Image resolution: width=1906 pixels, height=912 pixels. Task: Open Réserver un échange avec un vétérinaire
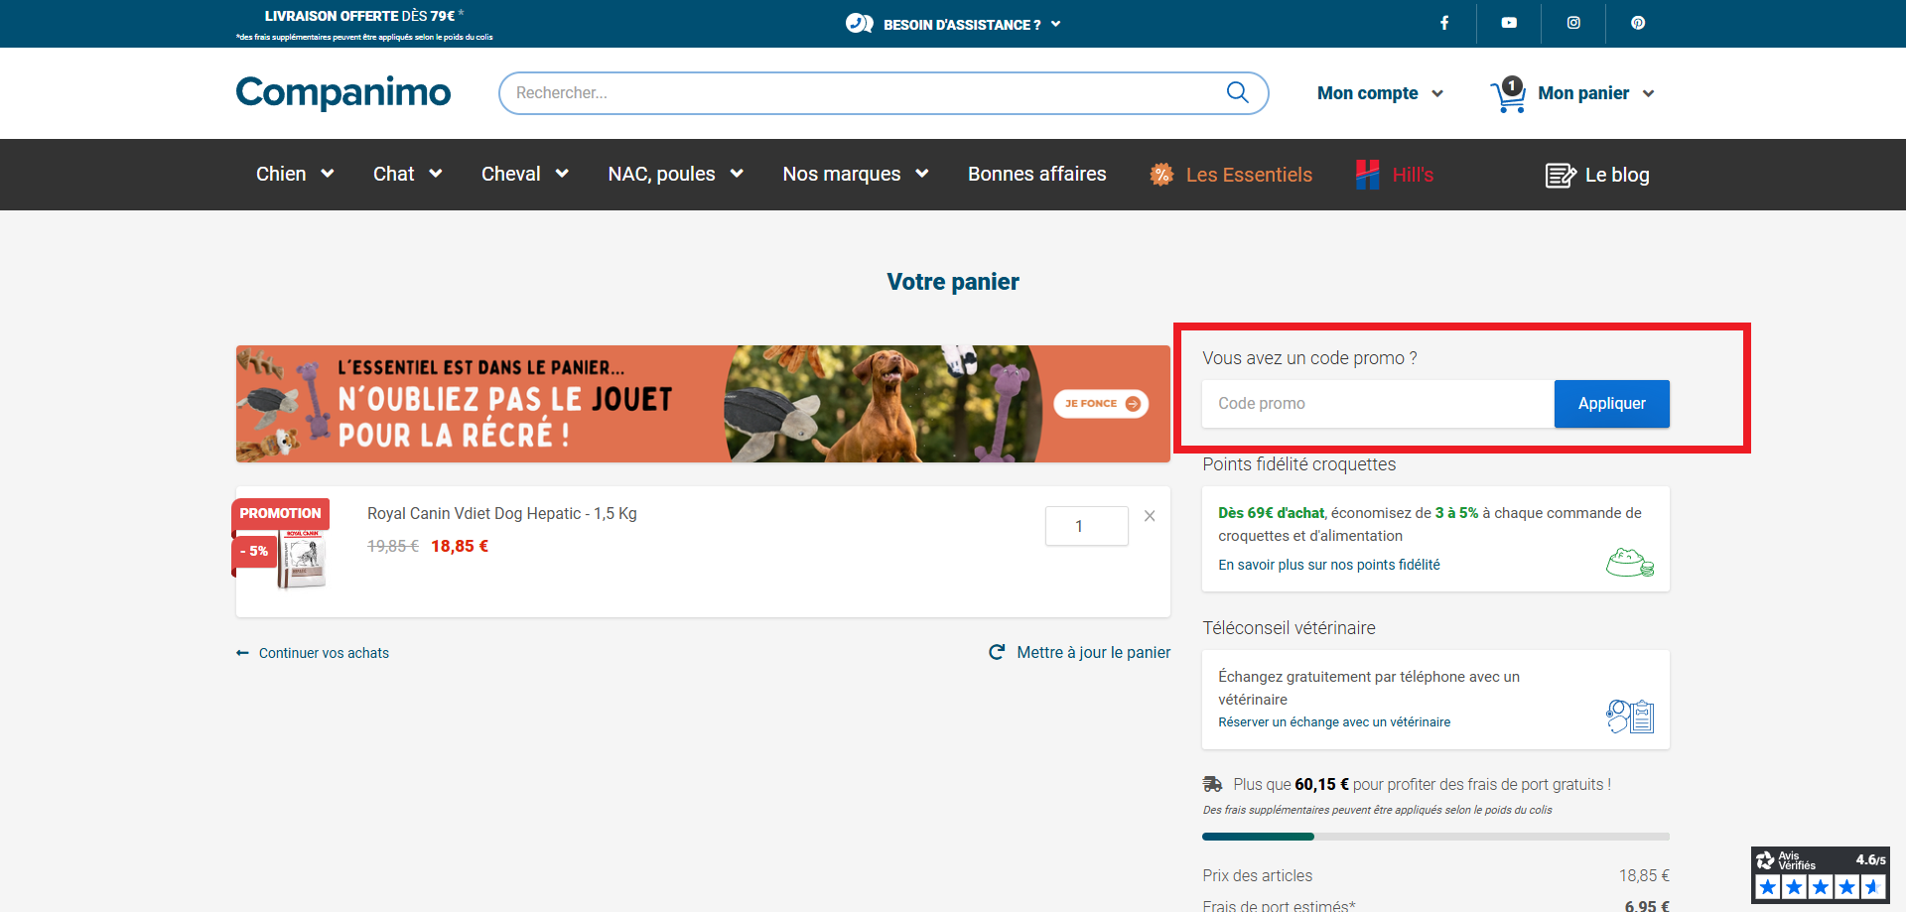tap(1334, 722)
